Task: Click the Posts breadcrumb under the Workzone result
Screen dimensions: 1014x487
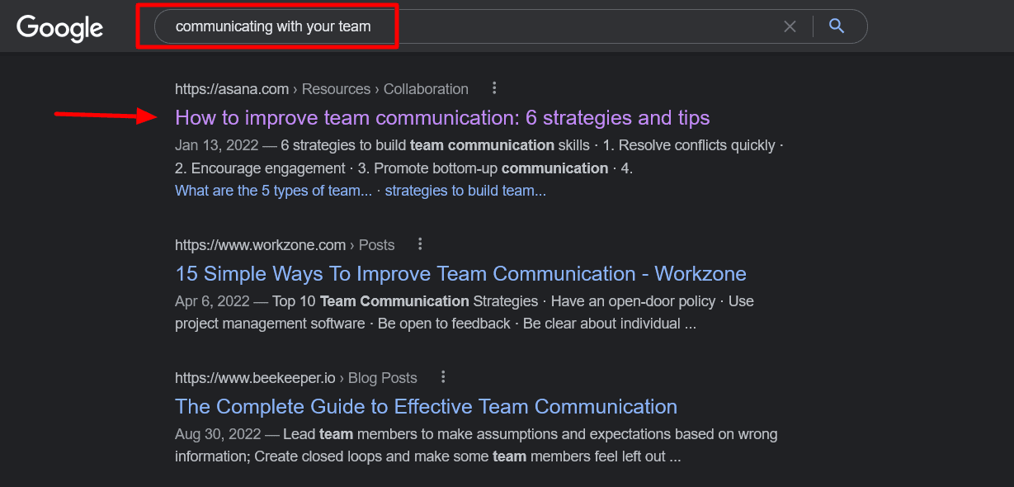Action: 375,244
